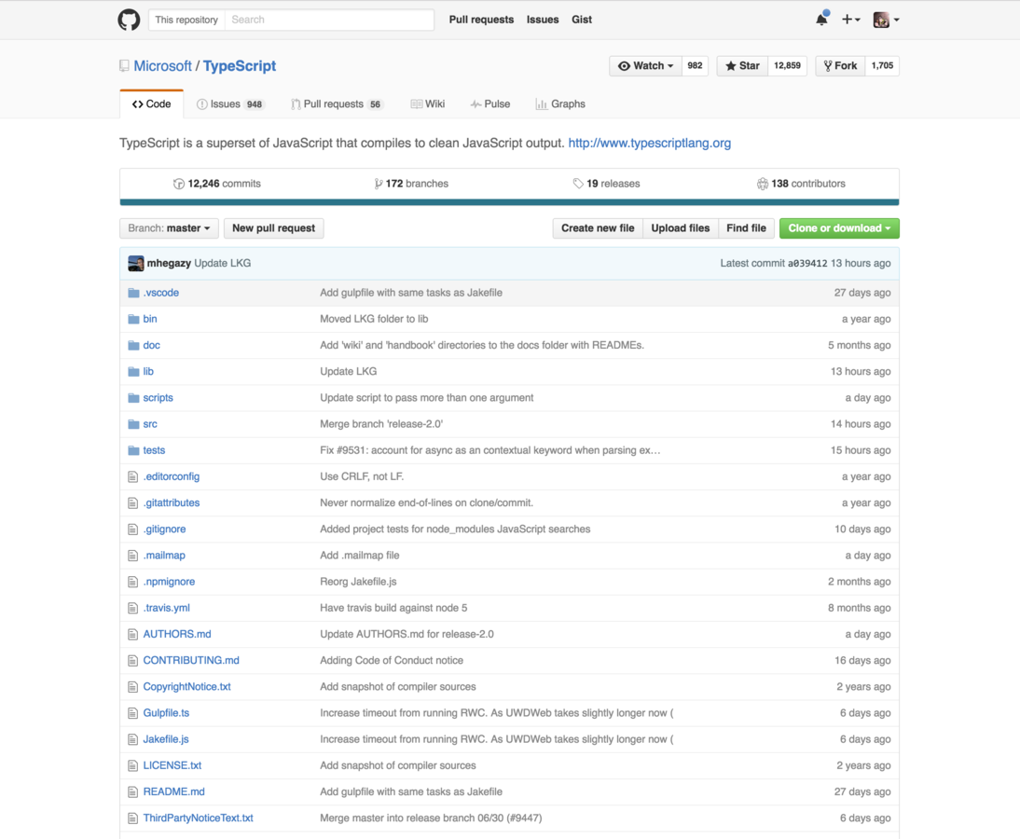Click the language breakdown color bar
Image resolution: width=1020 pixels, height=839 pixels.
click(509, 202)
